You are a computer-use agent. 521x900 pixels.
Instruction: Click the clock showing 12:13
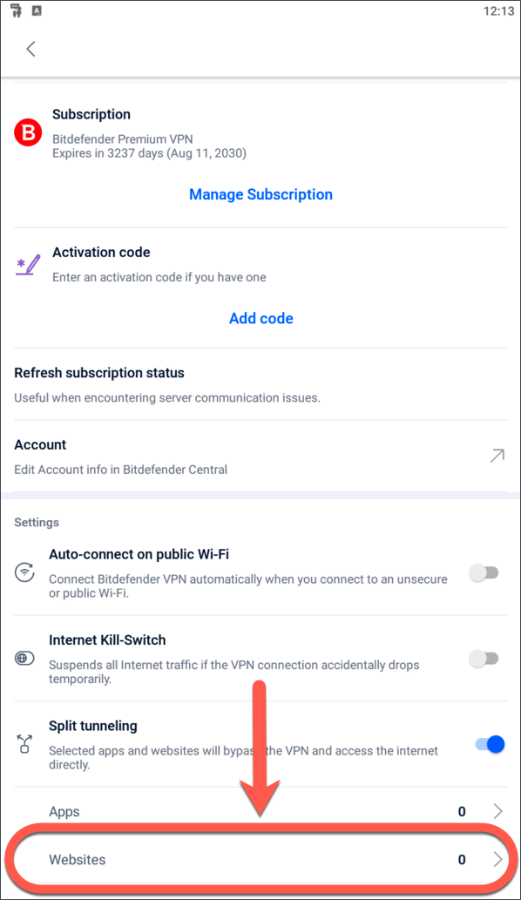[498, 11]
